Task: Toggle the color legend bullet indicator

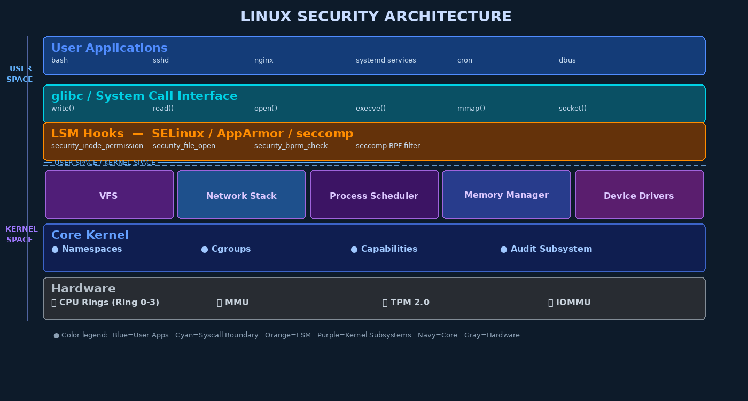Action: pyautogui.click(x=56, y=335)
